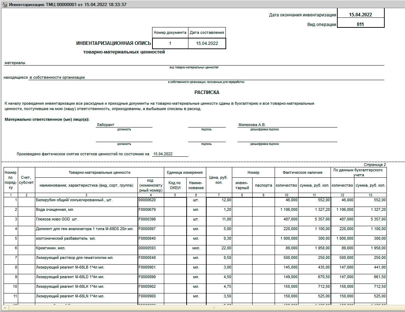
Task: Click the horizontal scrollbar left arrow
Action: click(4, 307)
